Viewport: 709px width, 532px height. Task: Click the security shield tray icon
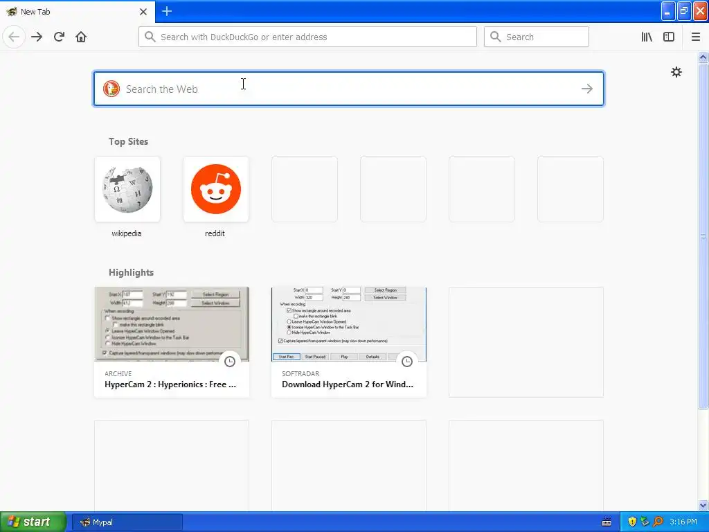[x=632, y=522]
